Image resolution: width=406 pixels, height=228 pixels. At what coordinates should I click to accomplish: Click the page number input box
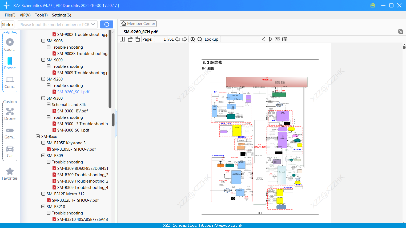[x=161, y=39]
